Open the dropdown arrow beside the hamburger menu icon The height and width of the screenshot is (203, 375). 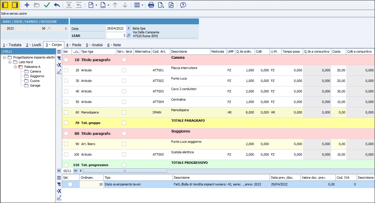[142, 5]
